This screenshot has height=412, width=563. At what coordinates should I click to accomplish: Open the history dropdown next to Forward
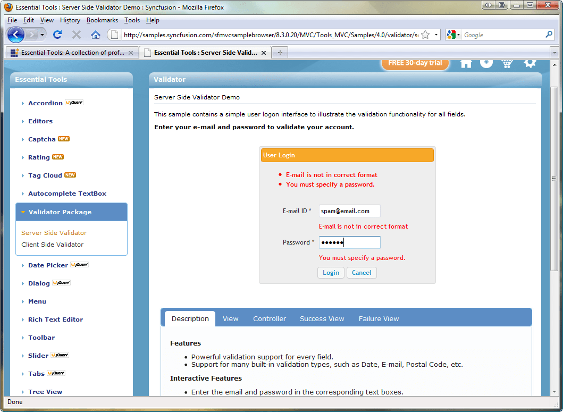click(x=42, y=35)
